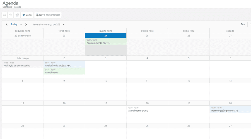The image size is (251, 139).
Task: Open Reunião cliente (Steve) event
Action: pos(106,42)
